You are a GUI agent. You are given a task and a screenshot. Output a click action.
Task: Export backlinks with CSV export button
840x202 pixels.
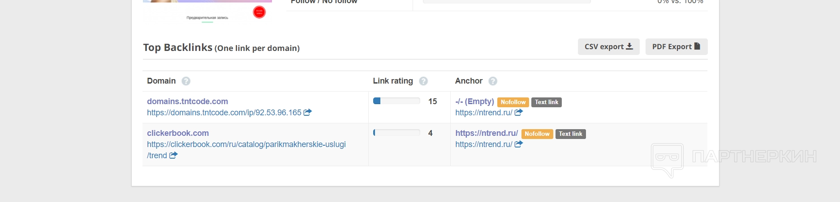coord(608,46)
